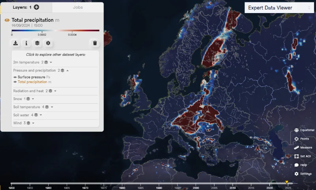Click the 0.0002 legend value
This screenshot has width=316, height=190.
(42, 35)
